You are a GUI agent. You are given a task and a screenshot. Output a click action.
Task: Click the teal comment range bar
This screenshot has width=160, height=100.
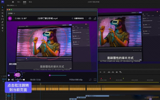click(x=58, y=75)
